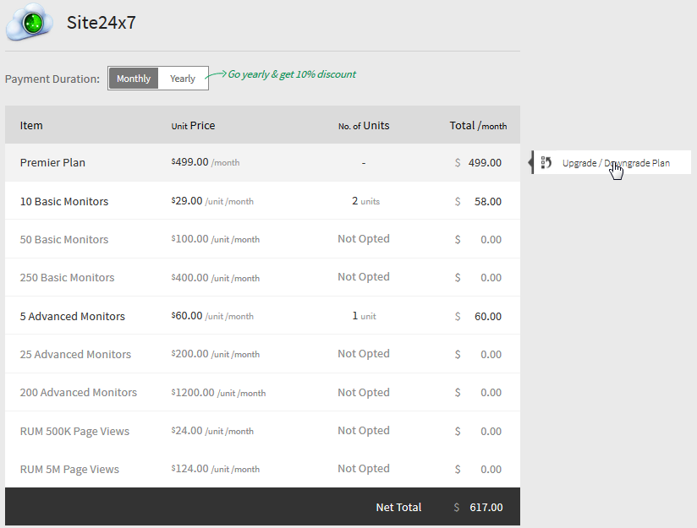Viewport: 697px width, 528px height.
Task: Click the Unit Price column header
Action: coord(193,126)
